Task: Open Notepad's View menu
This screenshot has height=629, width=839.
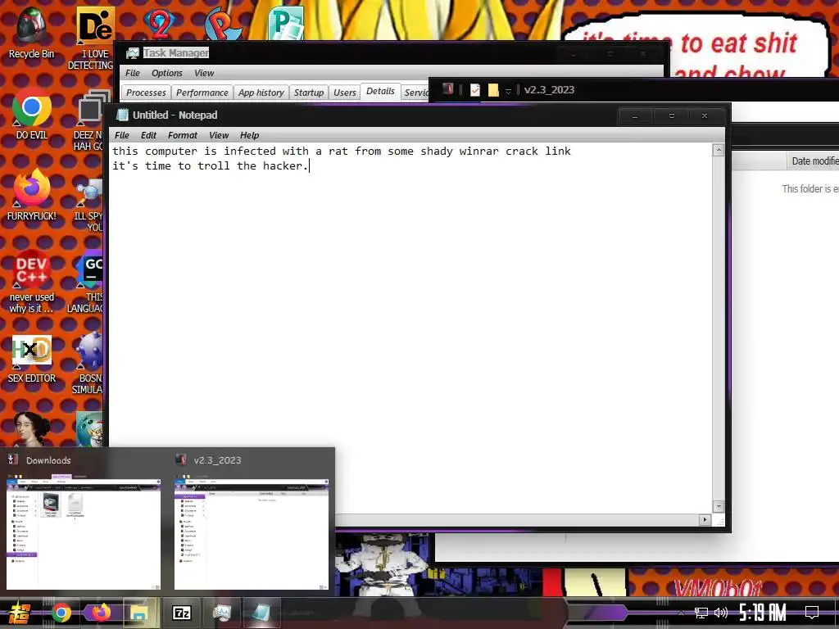Action: 218,135
